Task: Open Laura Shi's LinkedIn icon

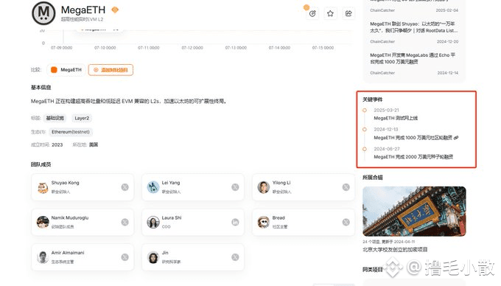Action: 235,222
